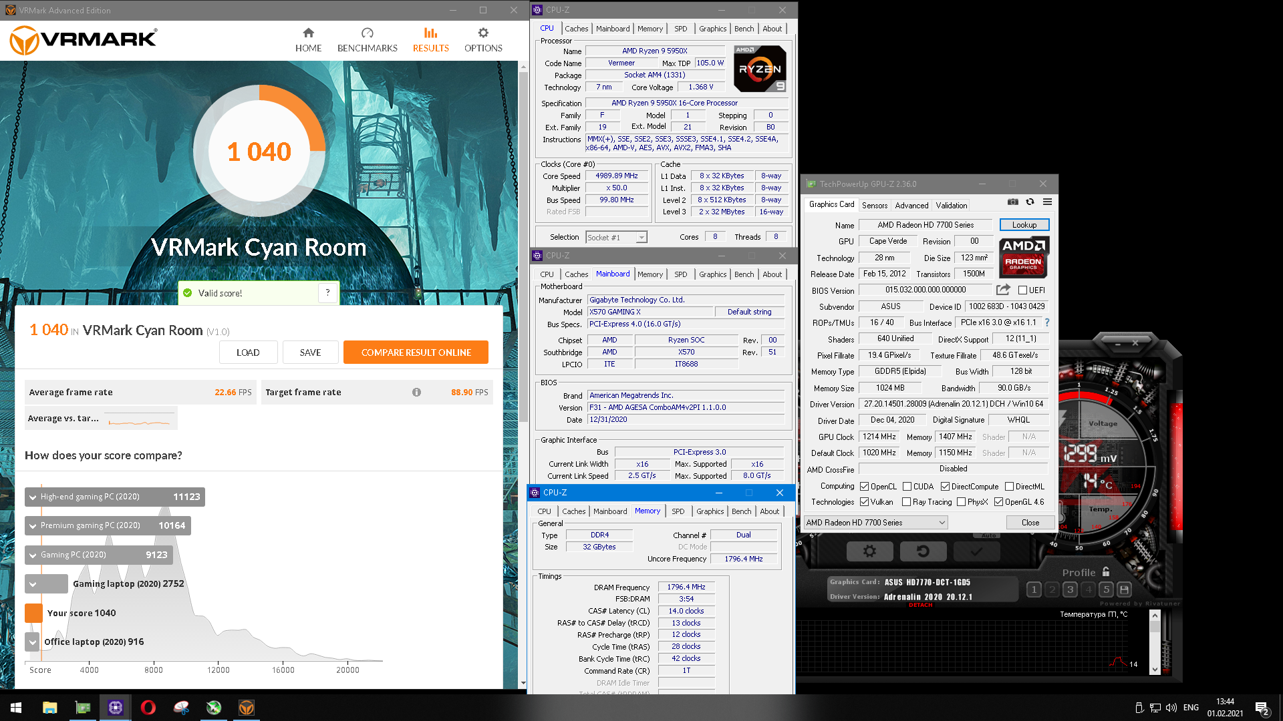Screen dimensions: 1283x721
Task: Expand Premium gaming PC (2020) entry
Action: click(x=32, y=526)
